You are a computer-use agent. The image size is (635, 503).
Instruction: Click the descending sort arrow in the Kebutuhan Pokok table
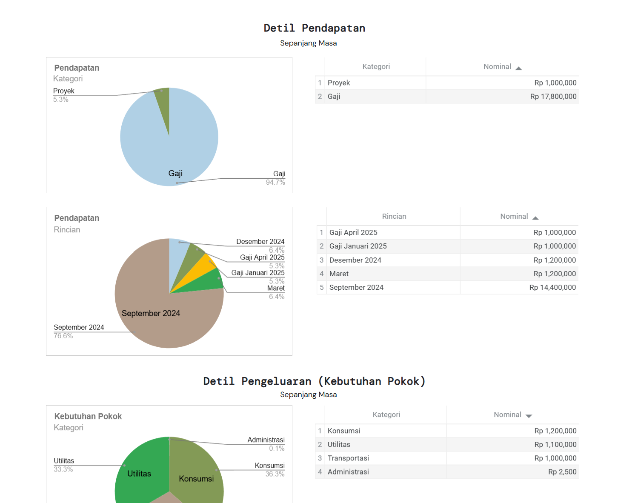529,416
